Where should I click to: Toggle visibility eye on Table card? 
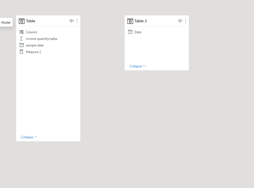click(x=72, y=21)
